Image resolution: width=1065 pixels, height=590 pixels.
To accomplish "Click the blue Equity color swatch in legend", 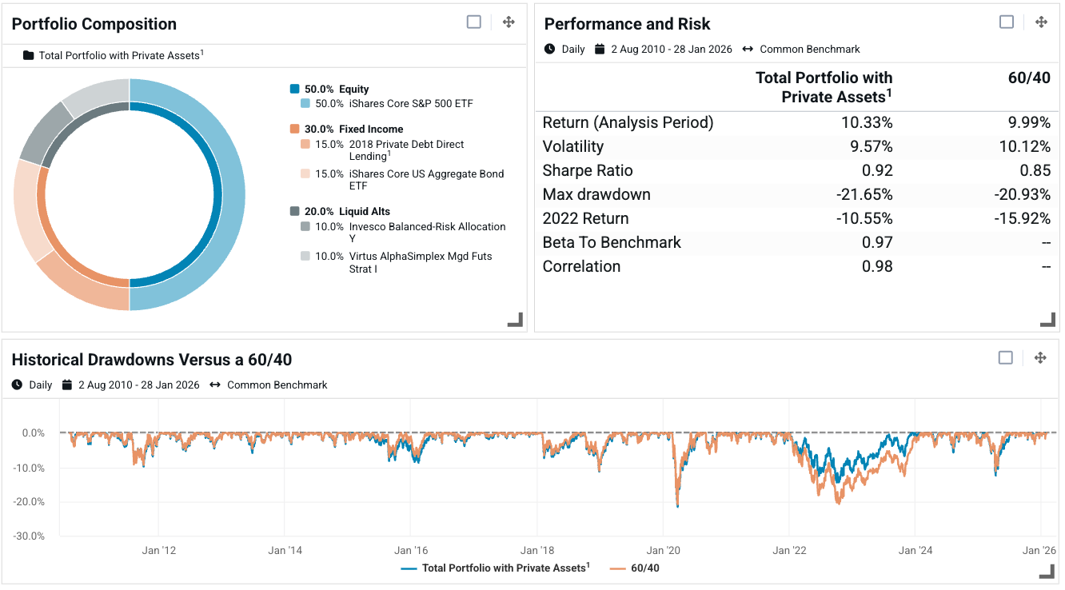I will point(294,89).
